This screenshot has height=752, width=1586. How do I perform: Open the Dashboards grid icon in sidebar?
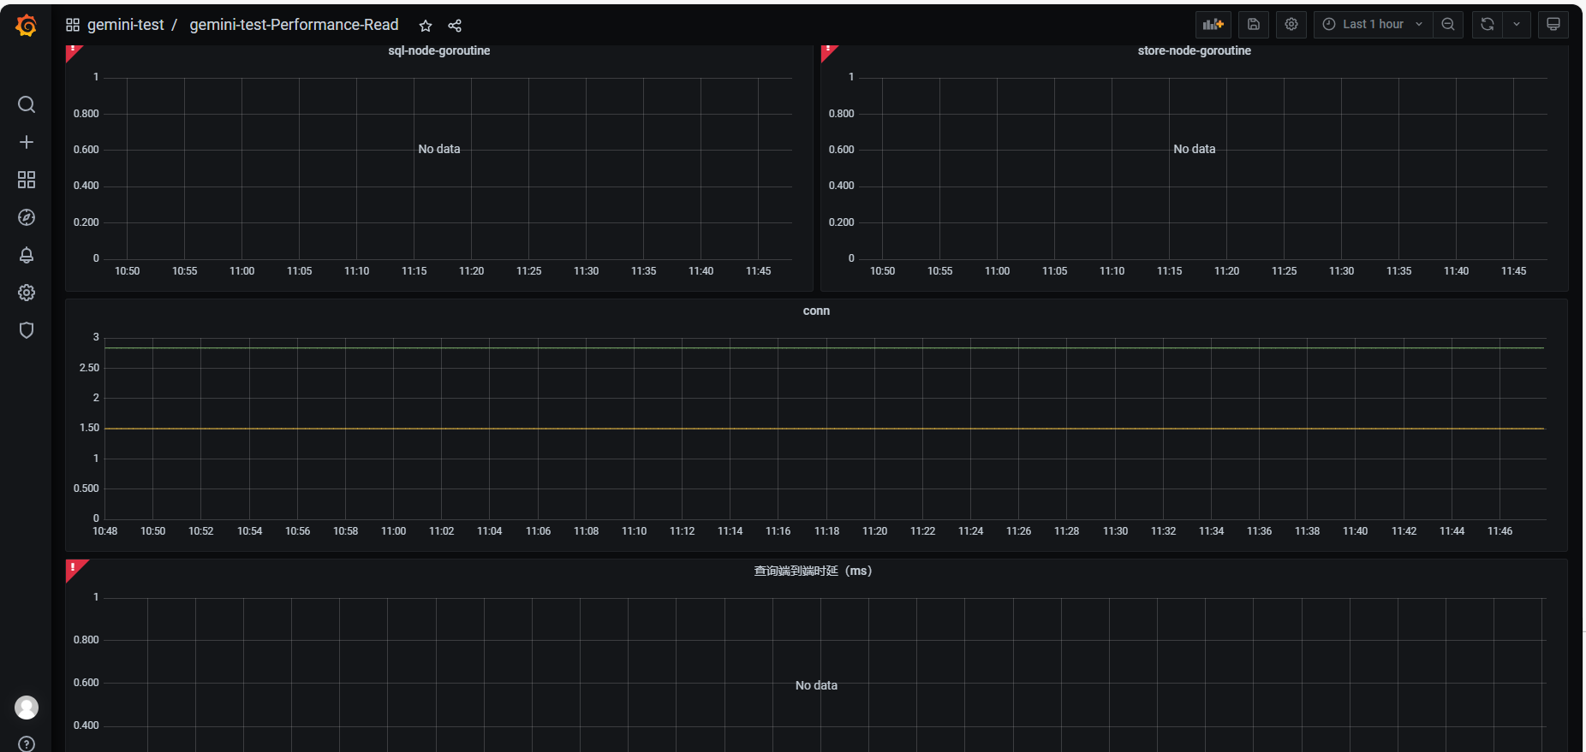[27, 180]
